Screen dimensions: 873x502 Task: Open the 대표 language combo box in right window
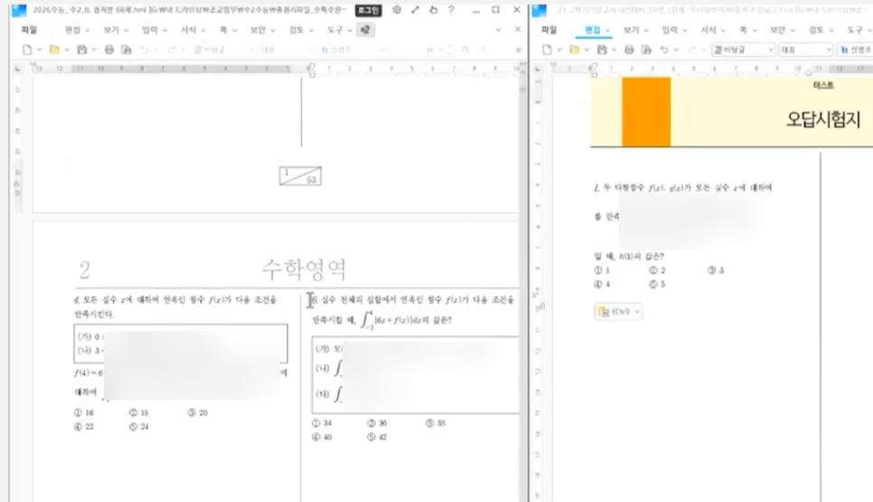[805, 50]
